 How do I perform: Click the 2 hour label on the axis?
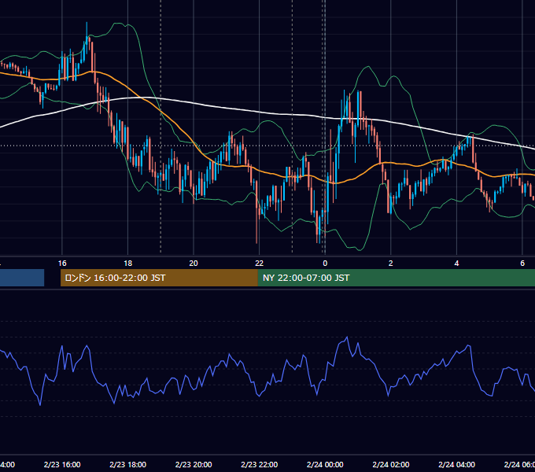(x=391, y=264)
